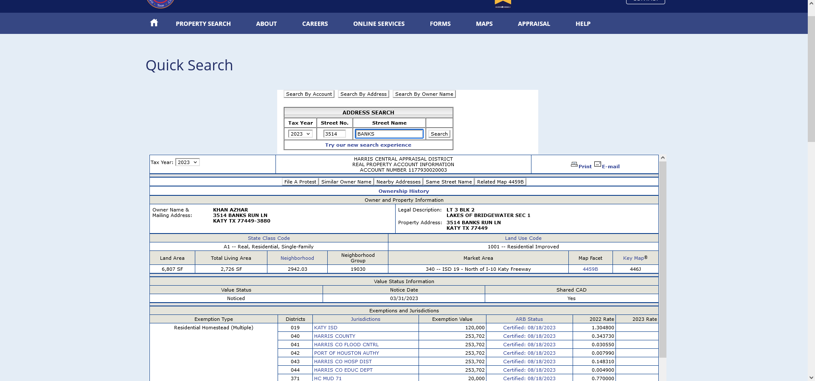Open FORMS menu

[x=440, y=24]
